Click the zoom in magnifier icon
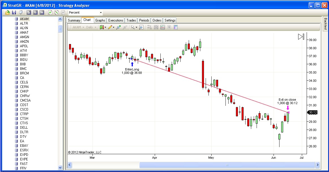The width and height of the screenshot is (329, 172). tap(119, 27)
